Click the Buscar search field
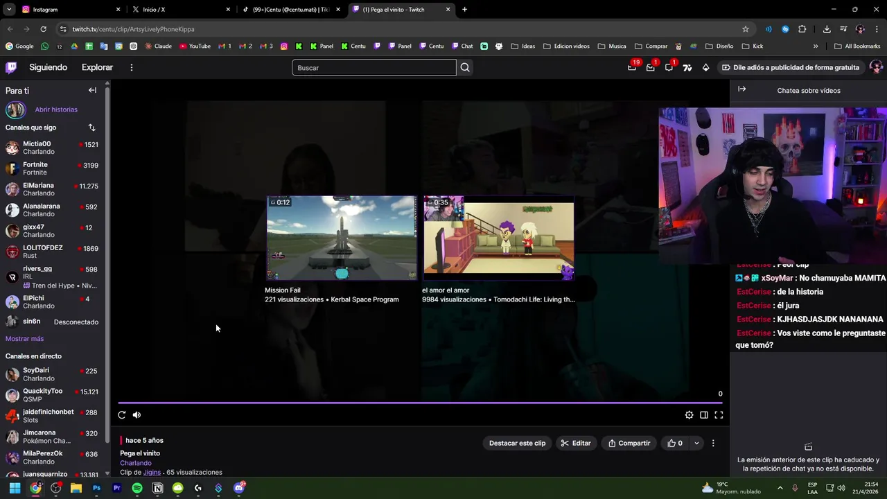The height and width of the screenshot is (499, 887). pyautogui.click(x=374, y=67)
